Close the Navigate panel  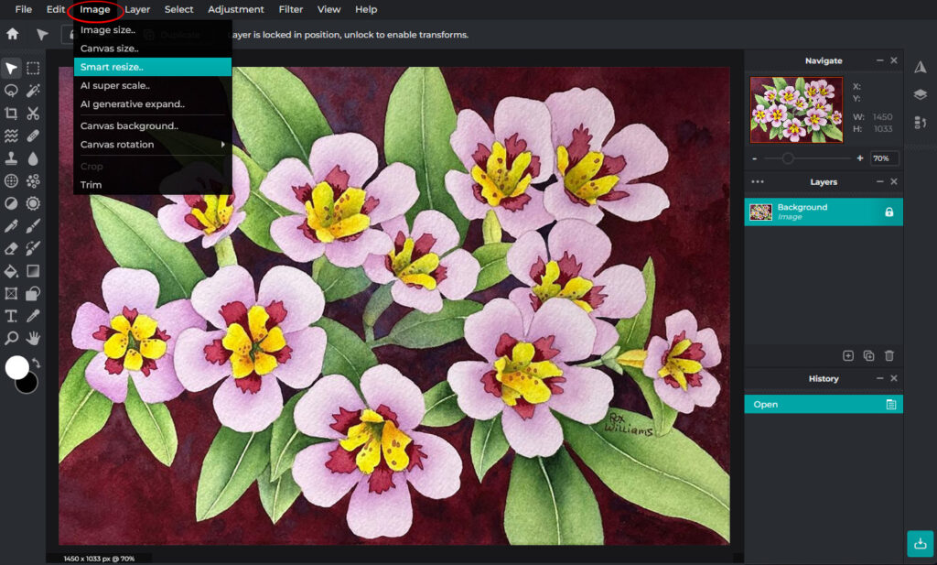[x=894, y=60]
